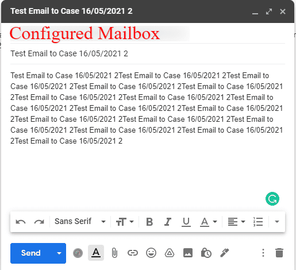
Task: Expand compose window to full screen
Action: pos(269,11)
